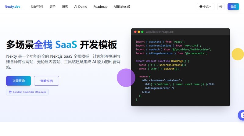This screenshot has width=244, height=136.
Task: Click the code line importing useTranslations
Action: pyautogui.click(x=168, y=46)
